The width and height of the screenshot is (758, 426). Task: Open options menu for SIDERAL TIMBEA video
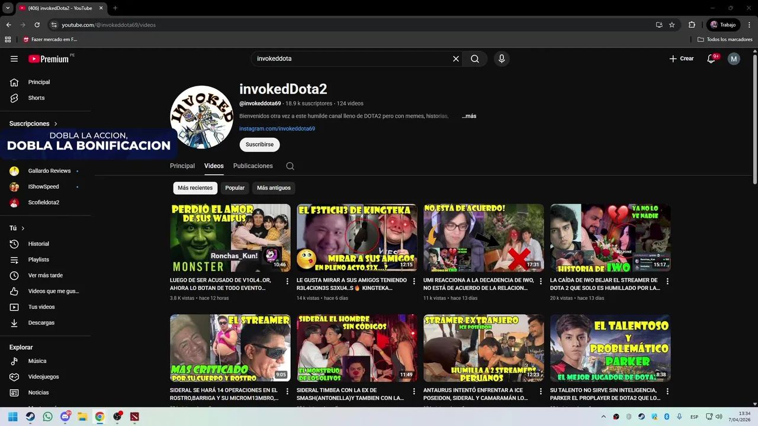click(414, 392)
